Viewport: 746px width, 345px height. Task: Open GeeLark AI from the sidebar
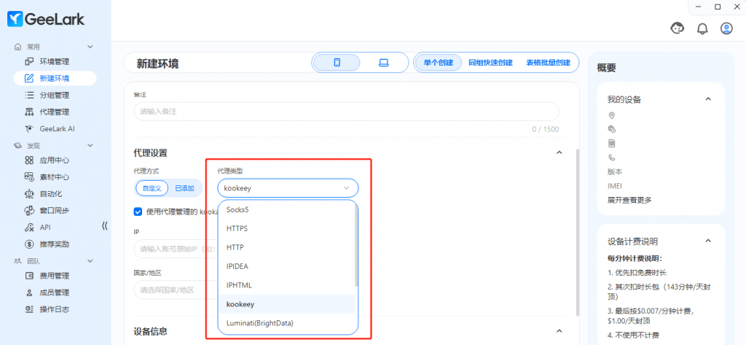coord(57,128)
